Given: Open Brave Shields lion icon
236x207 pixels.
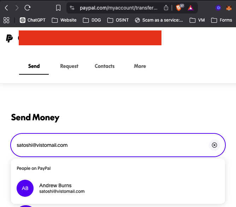Looking at the screenshot, I should click(x=179, y=8).
